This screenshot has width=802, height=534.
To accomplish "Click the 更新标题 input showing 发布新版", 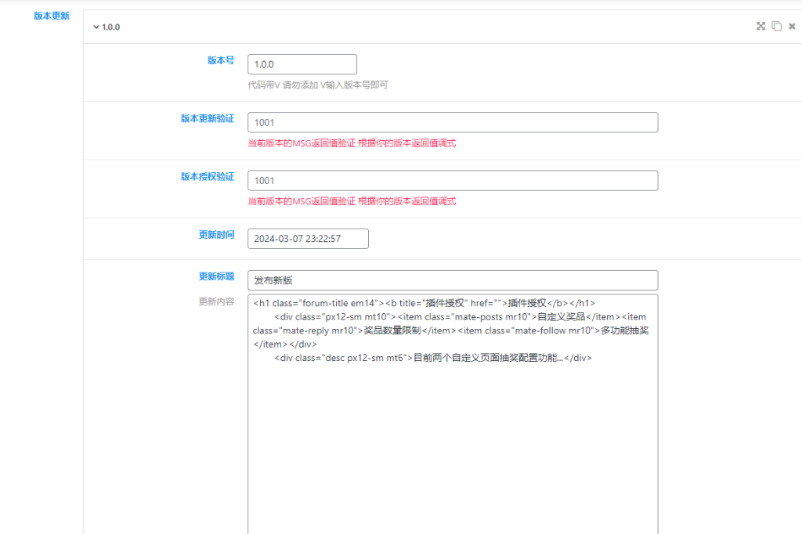I will pyautogui.click(x=452, y=280).
